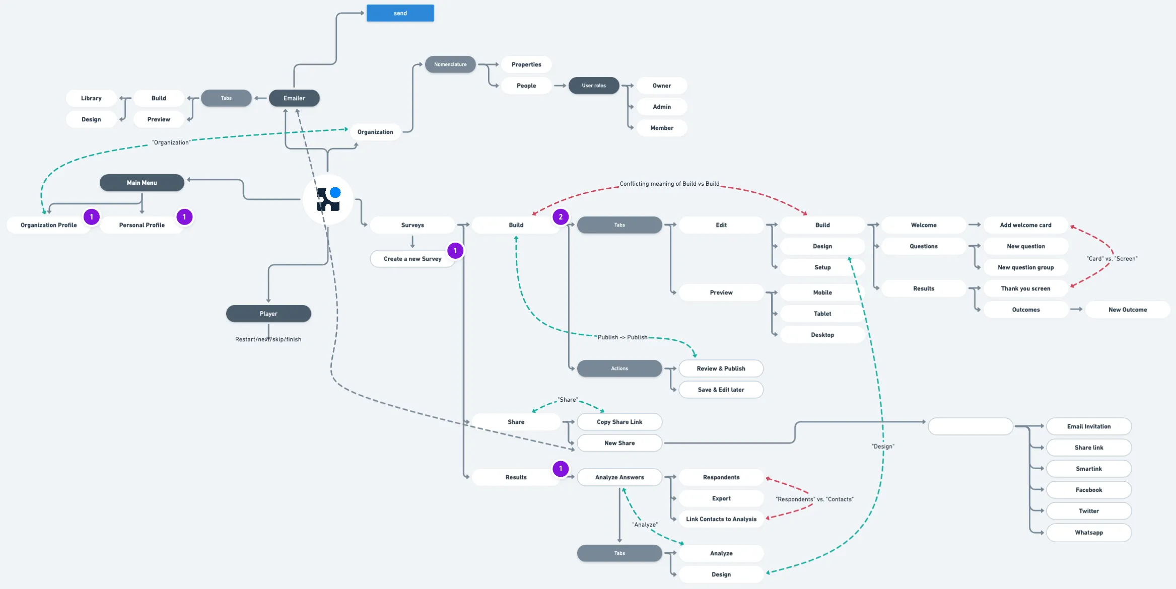Click the Member role node
This screenshot has width=1176, height=589.
point(662,128)
